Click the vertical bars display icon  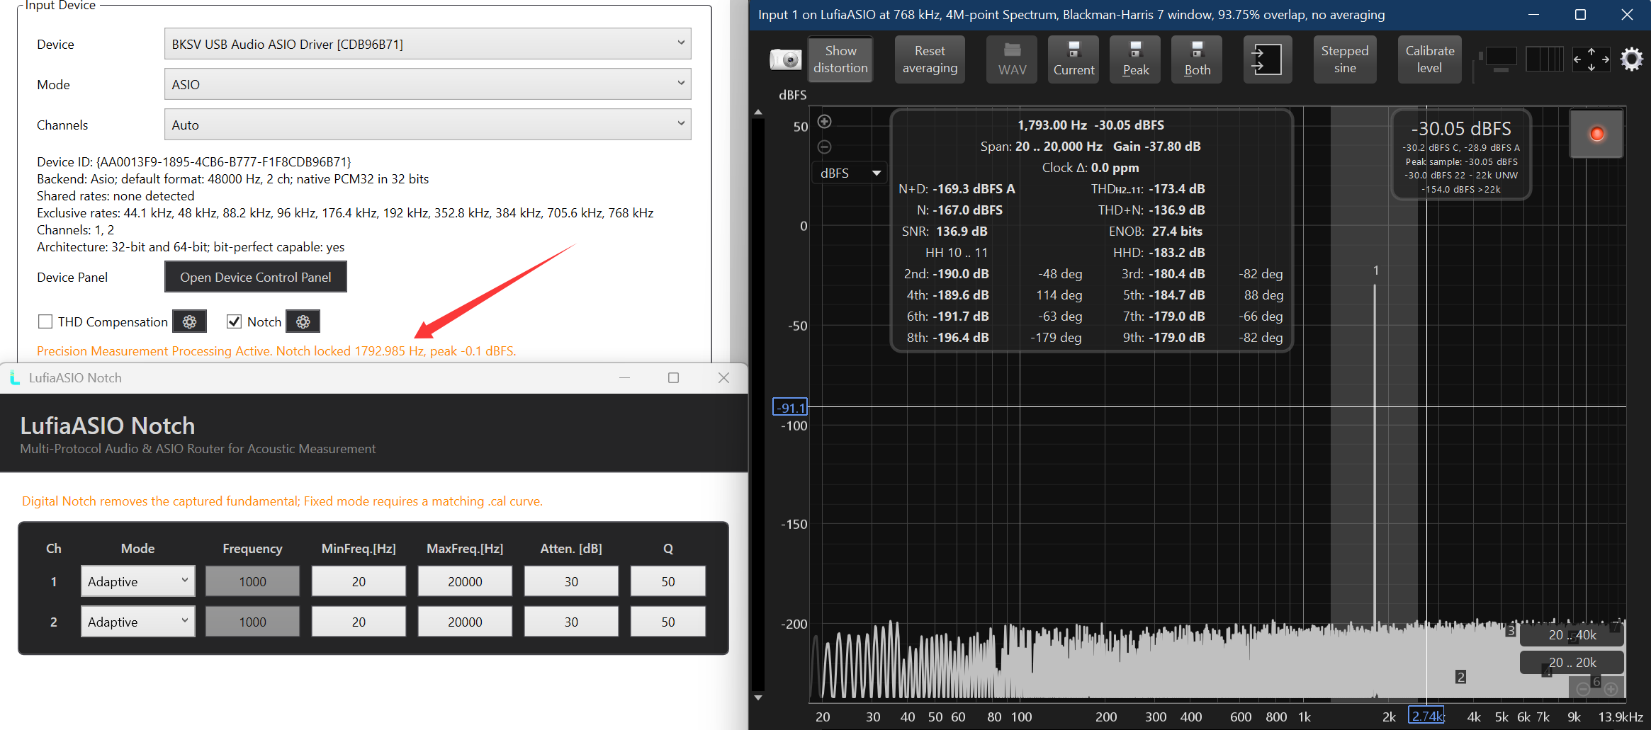point(1544,59)
